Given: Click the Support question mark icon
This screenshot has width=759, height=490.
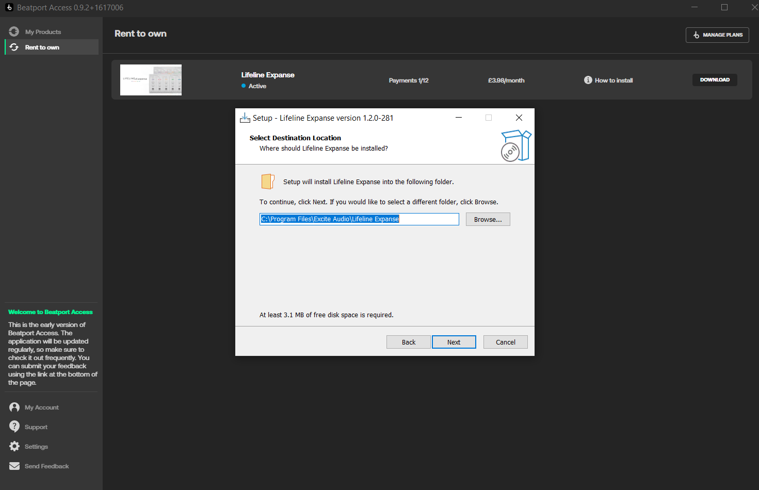Looking at the screenshot, I should coord(14,427).
